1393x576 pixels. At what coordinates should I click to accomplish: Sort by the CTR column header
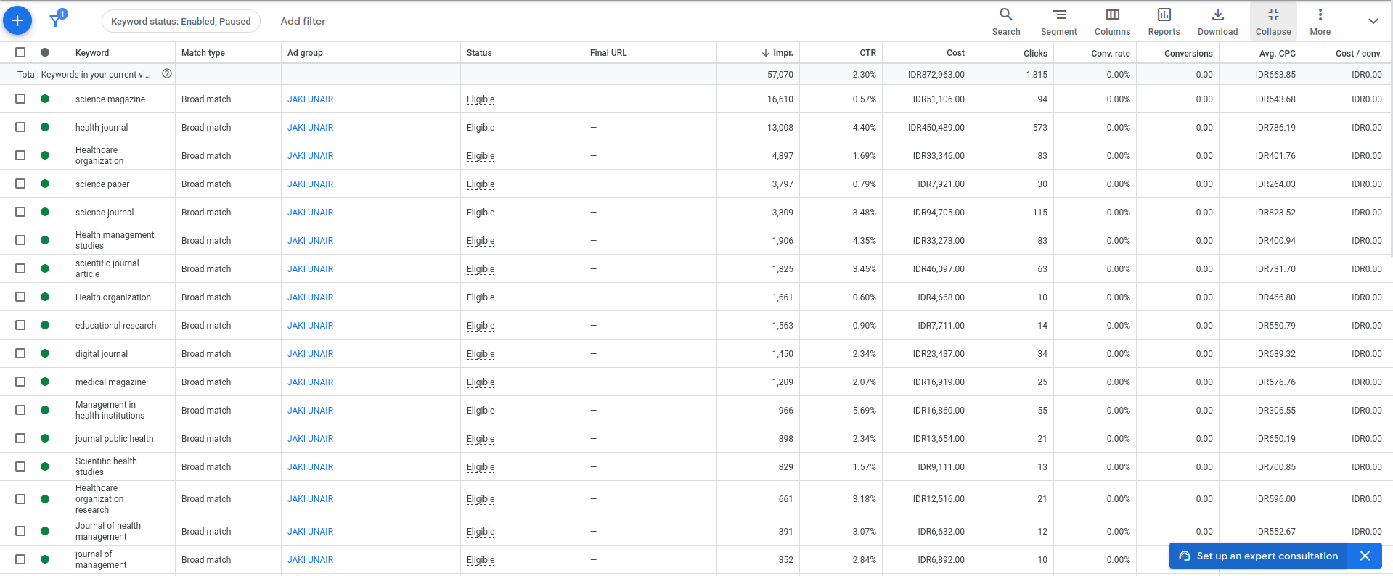coord(867,52)
